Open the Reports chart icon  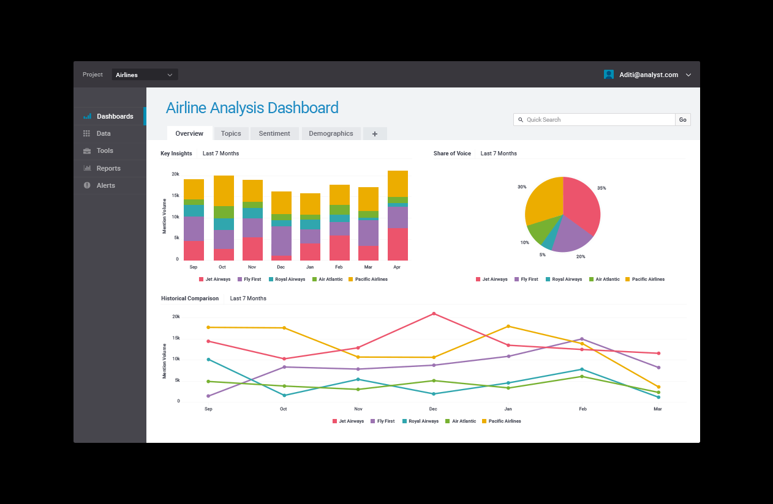(x=87, y=168)
